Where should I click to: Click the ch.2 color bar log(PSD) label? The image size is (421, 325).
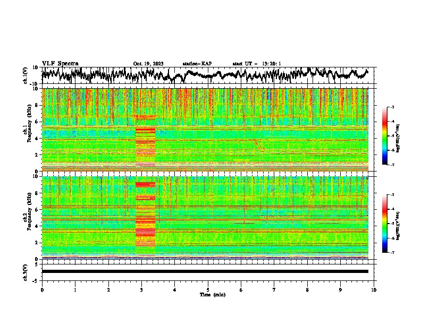coord(398,226)
